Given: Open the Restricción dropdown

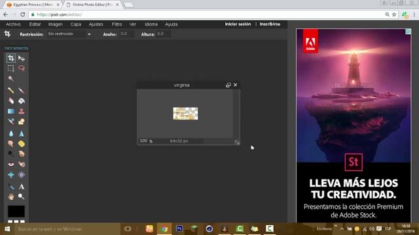Looking at the screenshot, I should pos(69,34).
